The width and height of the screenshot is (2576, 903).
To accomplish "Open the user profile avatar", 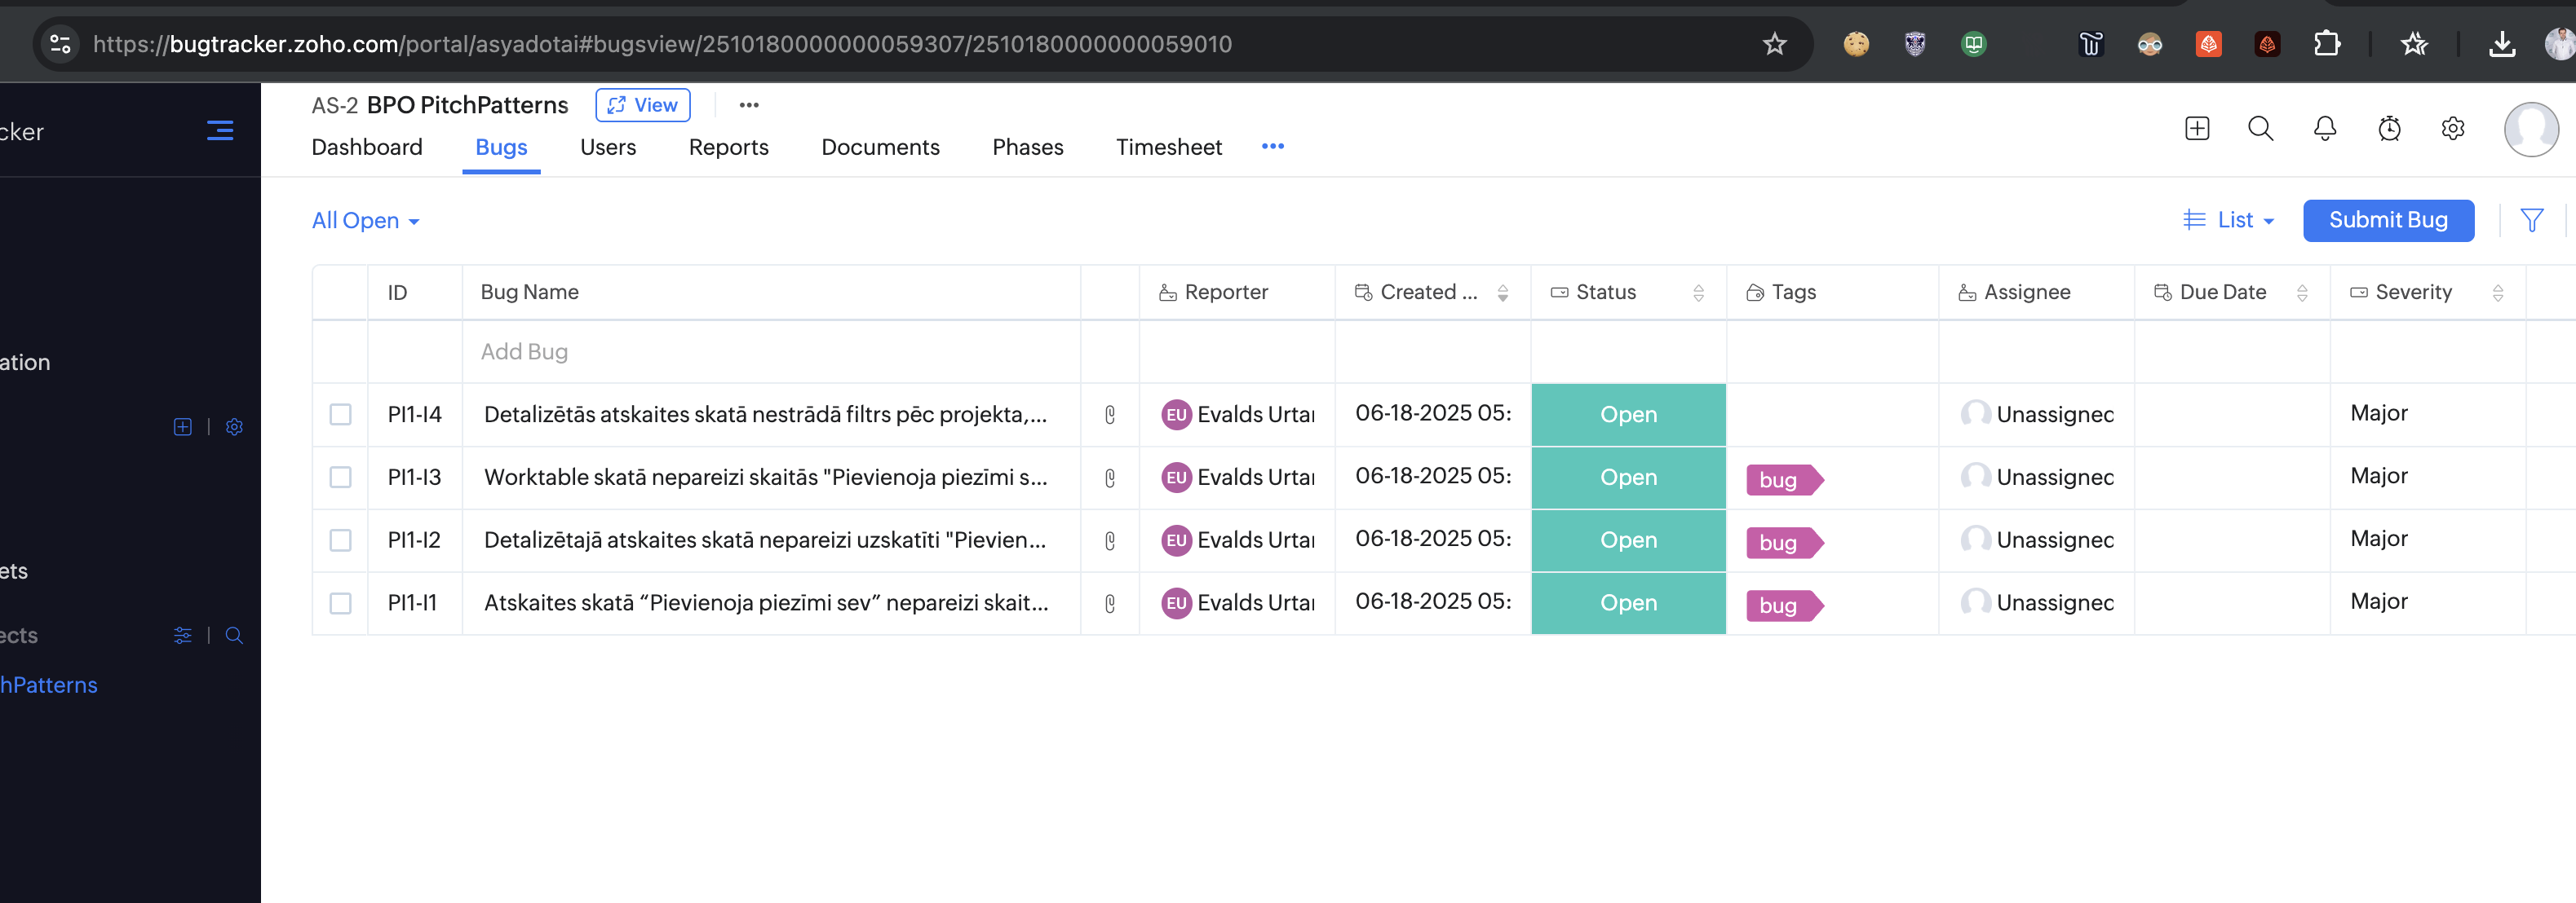I will pos(2531,129).
